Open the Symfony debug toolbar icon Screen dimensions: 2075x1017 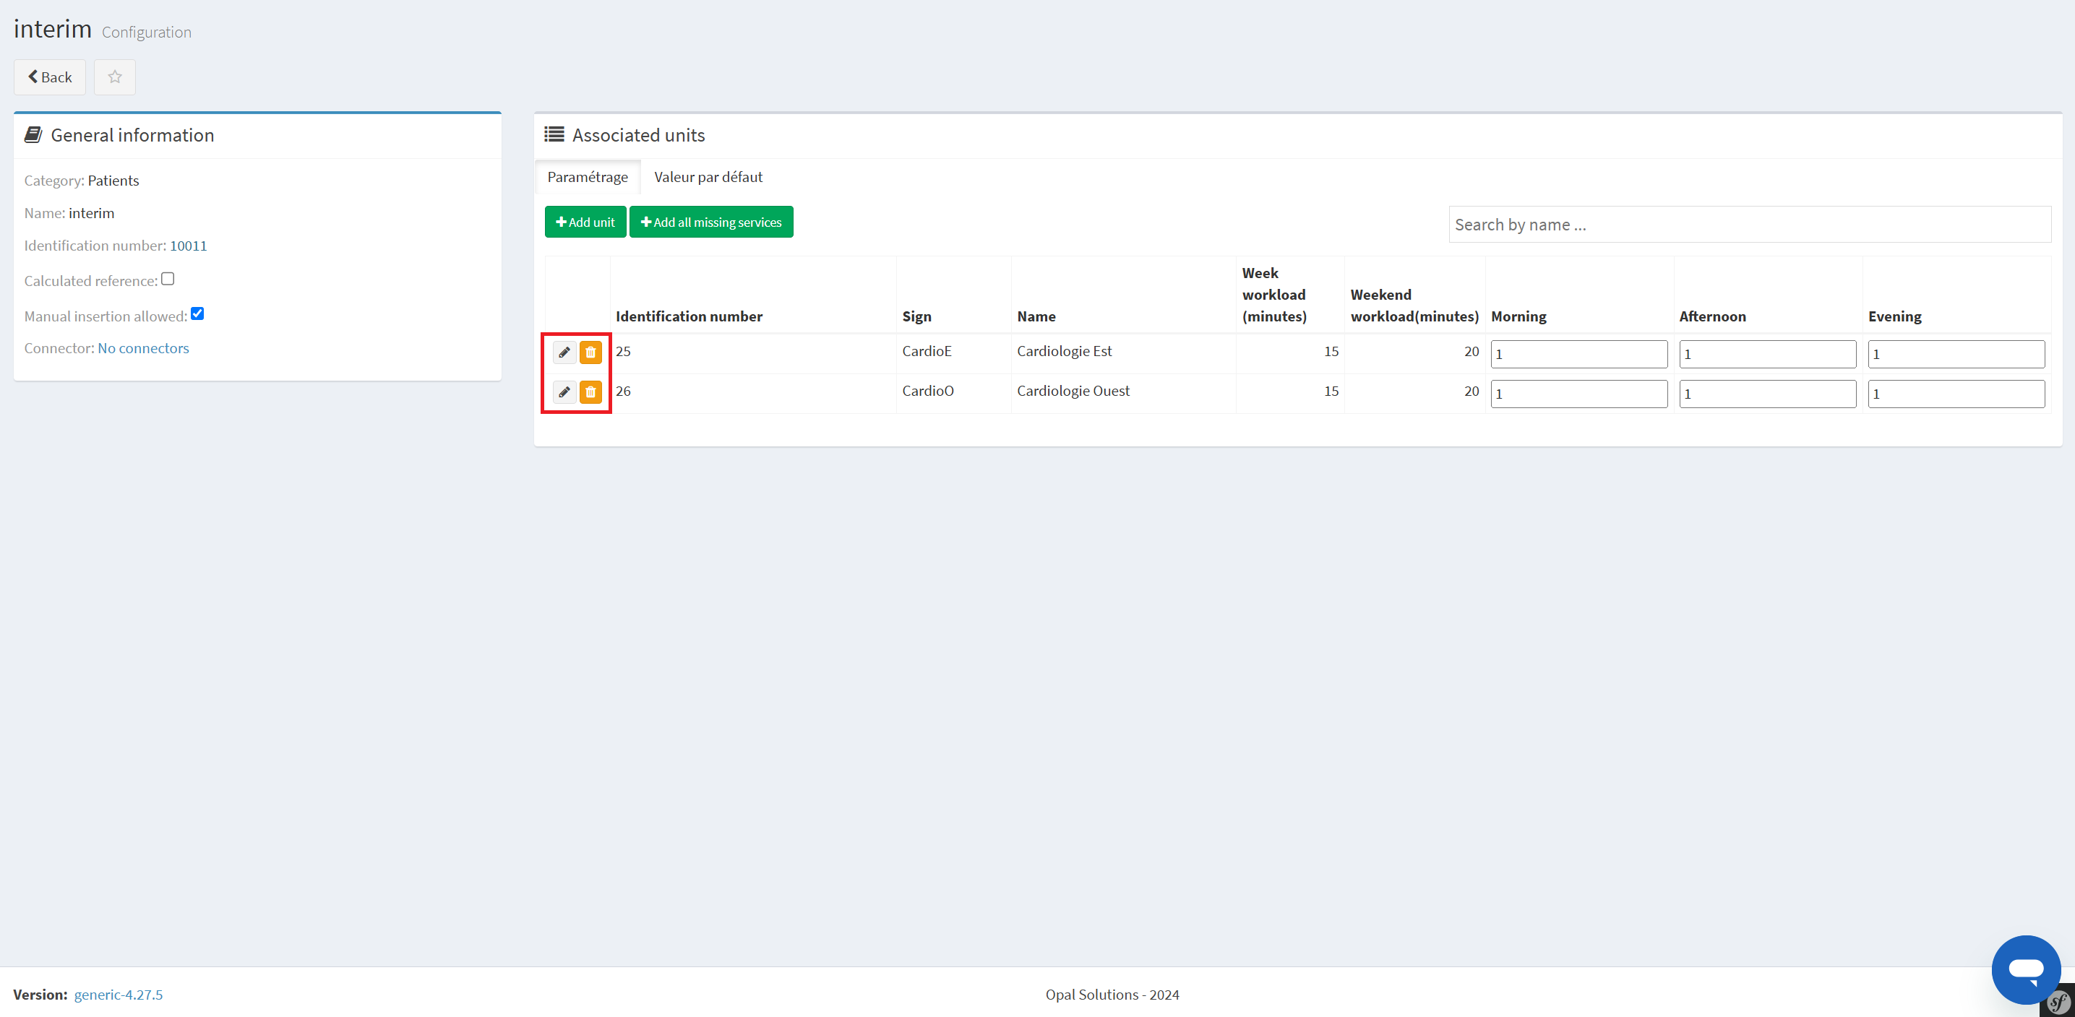pyautogui.click(x=2059, y=1003)
